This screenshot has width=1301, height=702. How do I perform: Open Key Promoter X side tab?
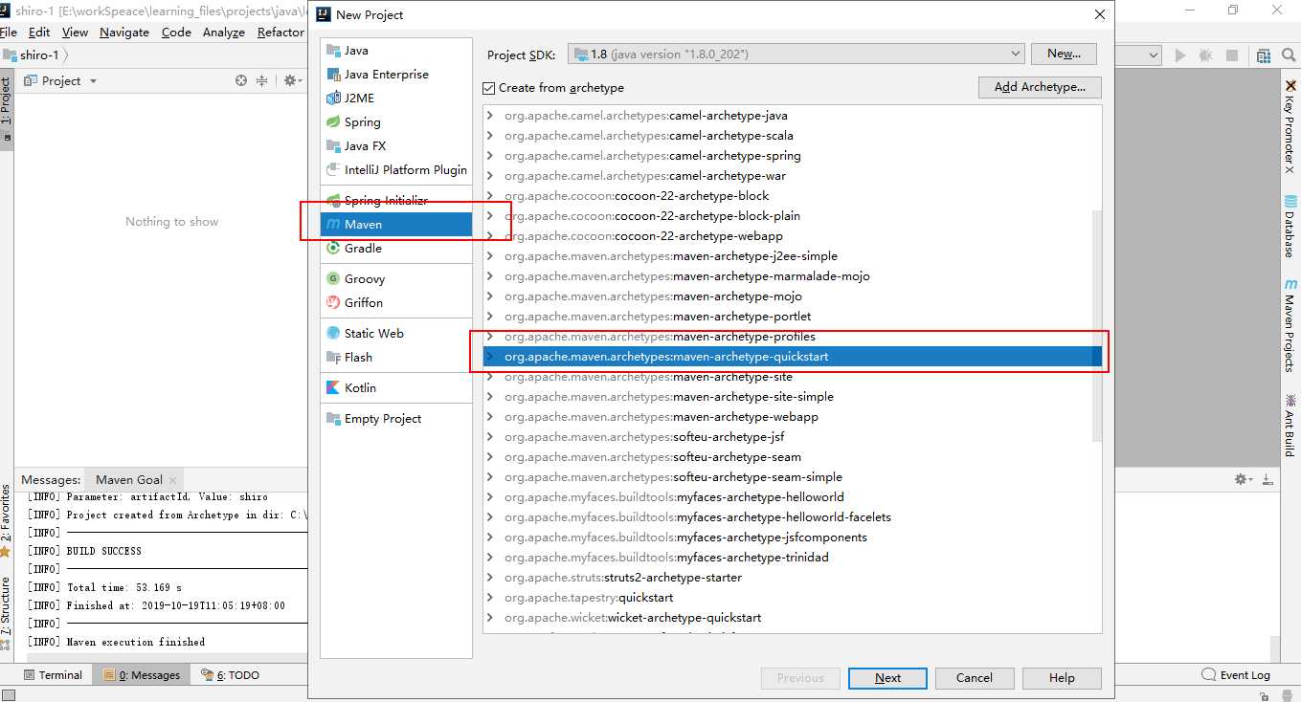tap(1290, 124)
